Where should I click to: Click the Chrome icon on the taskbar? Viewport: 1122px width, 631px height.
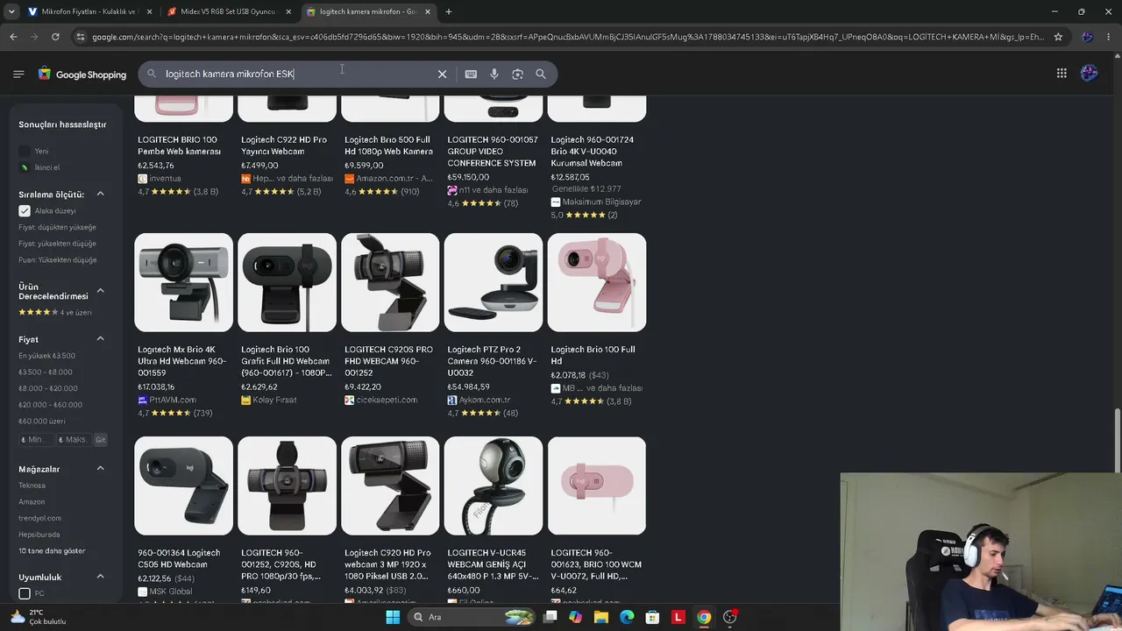tap(704, 617)
